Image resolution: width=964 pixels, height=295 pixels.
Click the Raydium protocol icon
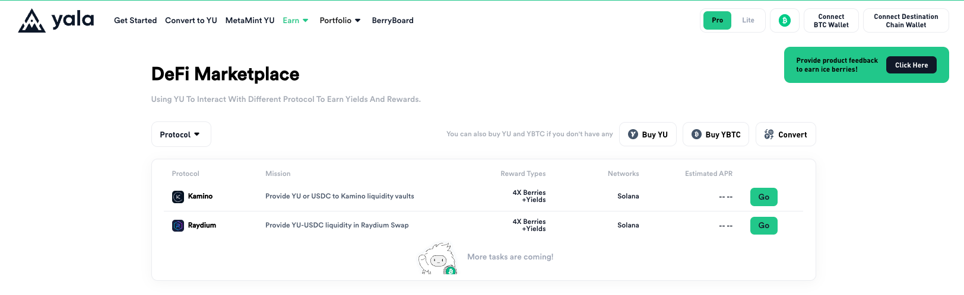click(178, 226)
